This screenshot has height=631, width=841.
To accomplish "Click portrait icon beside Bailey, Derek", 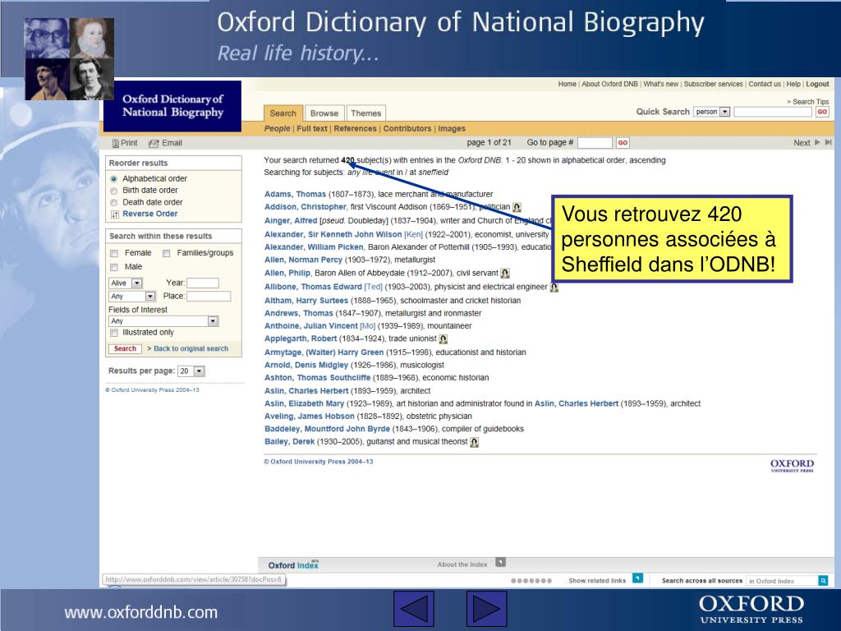I will 474,442.
